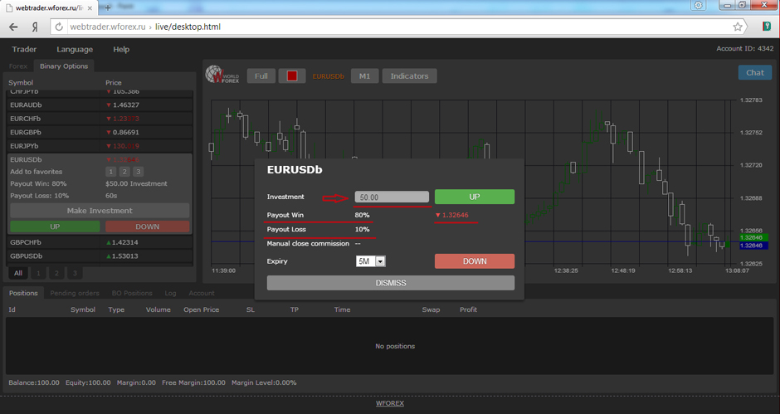Show favorites filter 3 below symbol list
This screenshot has width=780, height=414.
(76, 273)
